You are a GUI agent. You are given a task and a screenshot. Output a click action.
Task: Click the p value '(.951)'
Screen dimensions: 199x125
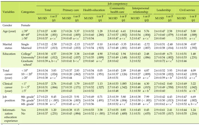point(100,74)
